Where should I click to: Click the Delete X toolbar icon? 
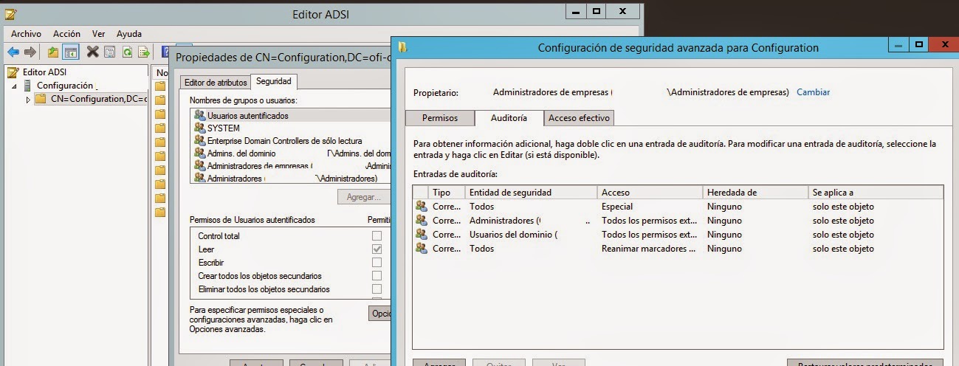[92, 52]
